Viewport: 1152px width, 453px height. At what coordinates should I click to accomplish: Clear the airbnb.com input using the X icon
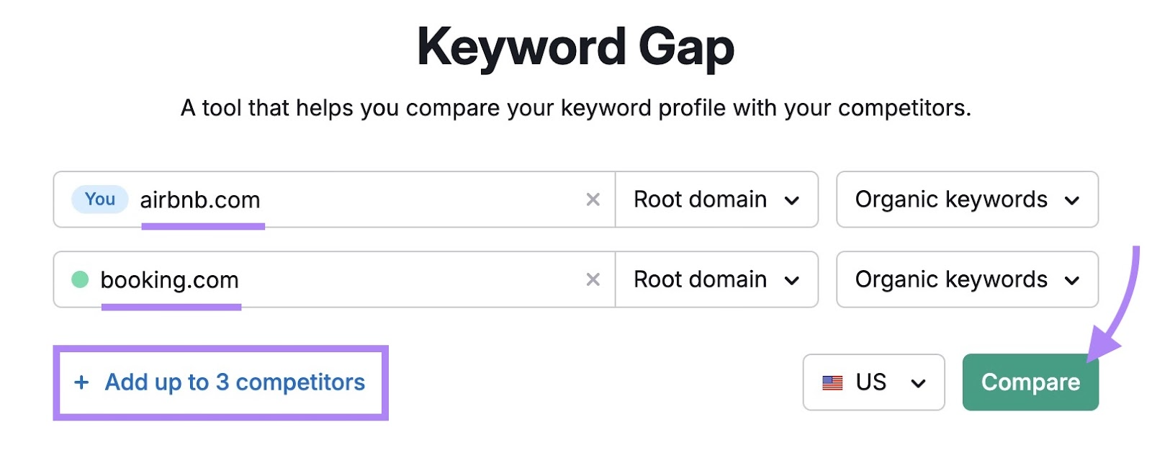point(592,199)
